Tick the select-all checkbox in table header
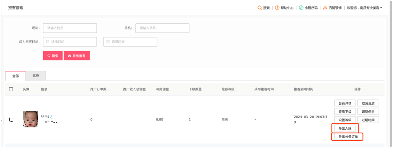 11,89
